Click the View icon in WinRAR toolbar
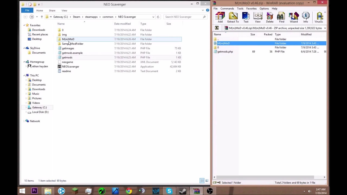 coord(258,18)
